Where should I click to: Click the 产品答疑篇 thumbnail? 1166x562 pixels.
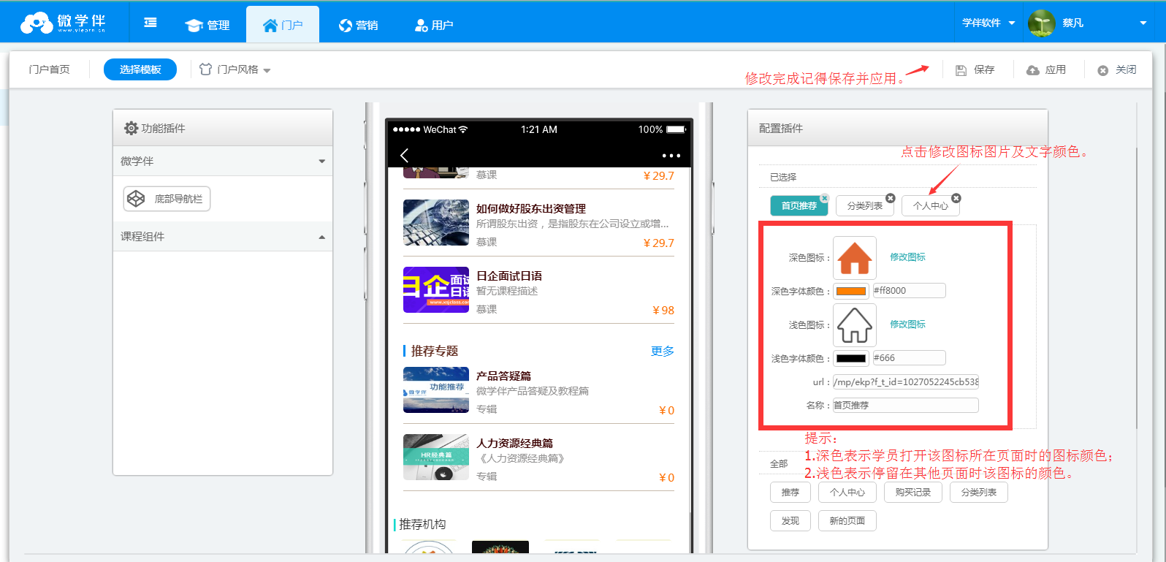click(436, 390)
